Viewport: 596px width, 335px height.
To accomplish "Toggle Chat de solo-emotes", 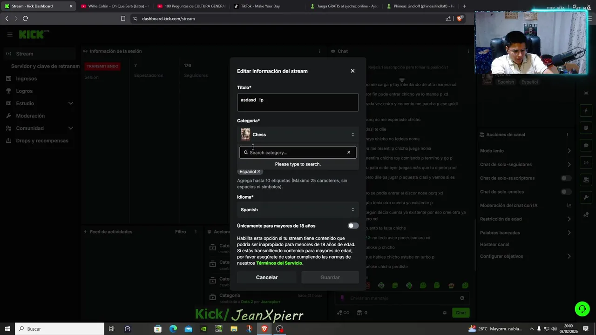I will coord(566,192).
